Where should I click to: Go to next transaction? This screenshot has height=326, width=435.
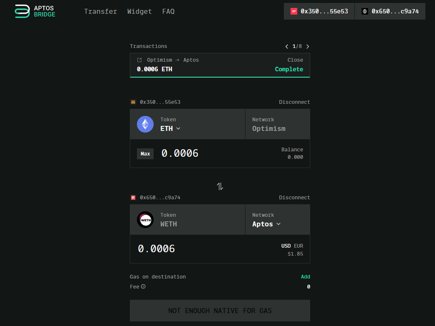click(x=308, y=46)
